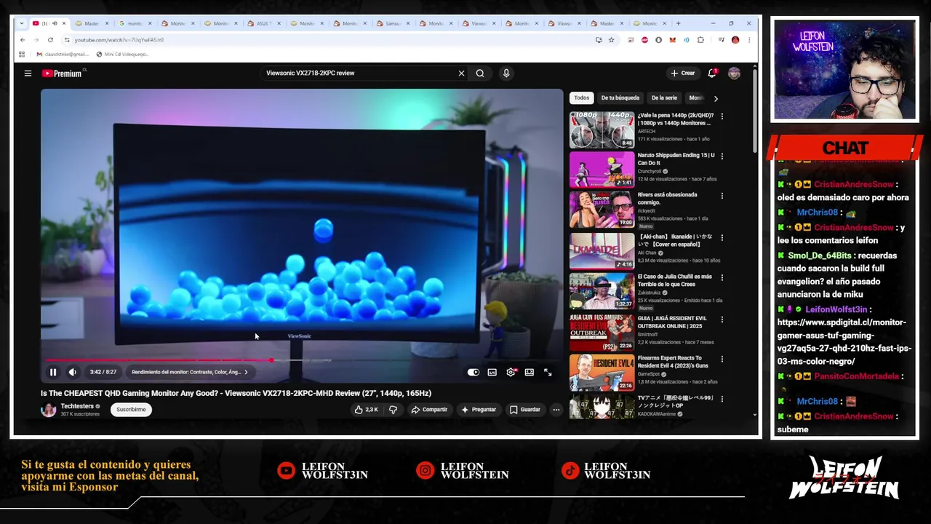This screenshot has width=931, height=524.
Task: Like the video with thumbs-up 2,3 K
Action: point(366,410)
